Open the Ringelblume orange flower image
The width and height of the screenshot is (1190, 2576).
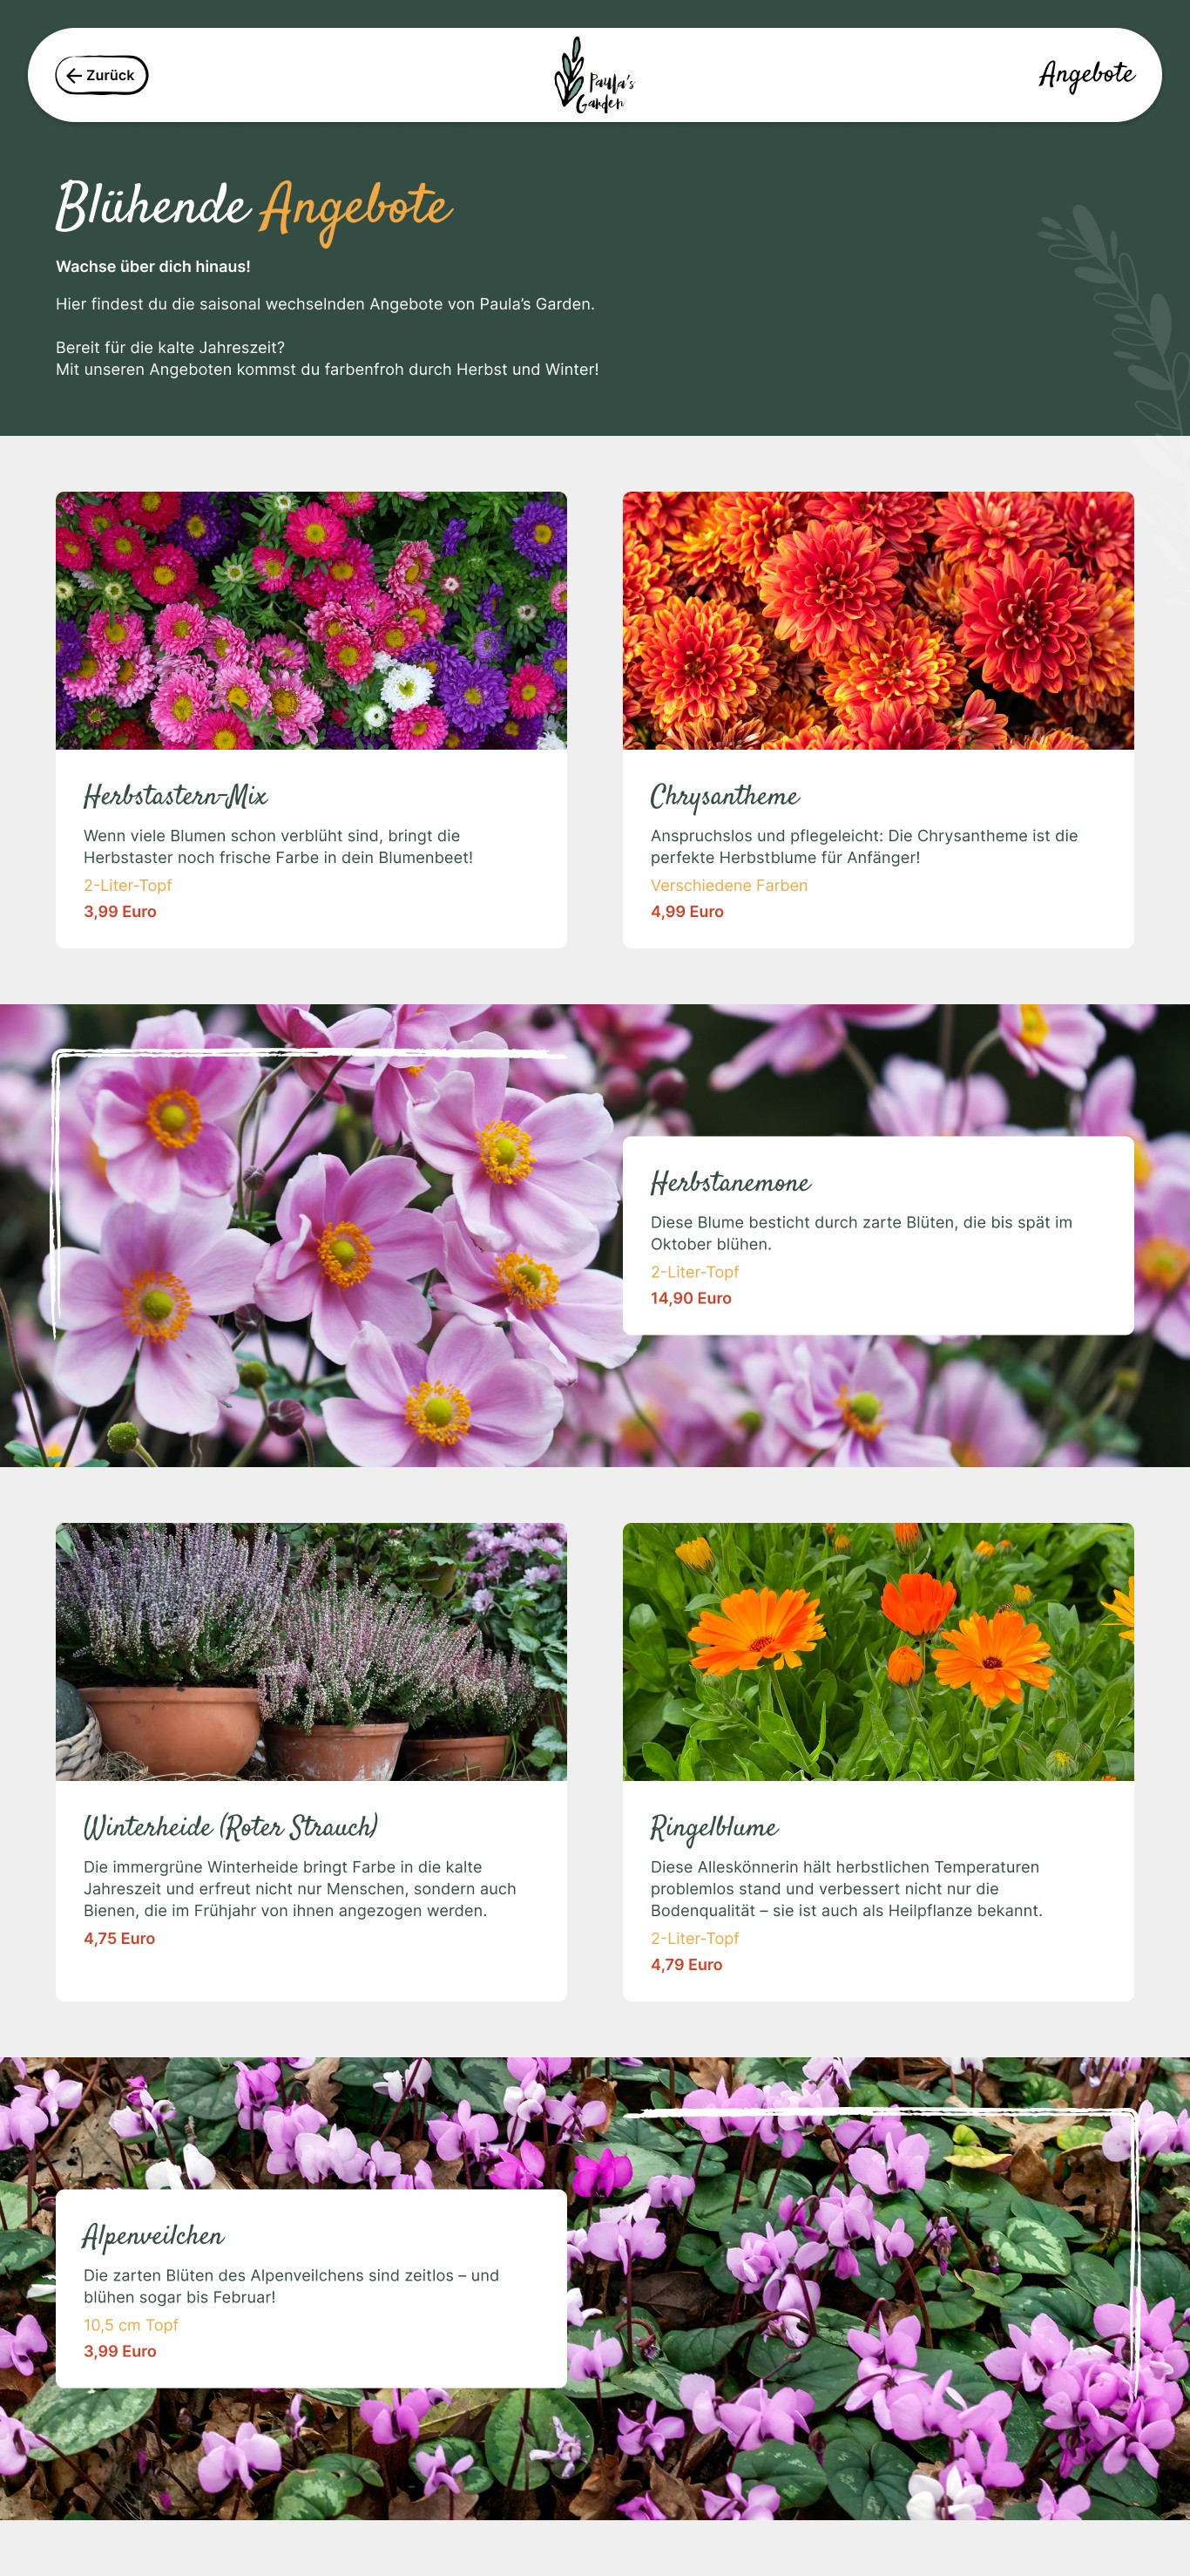tap(877, 1651)
